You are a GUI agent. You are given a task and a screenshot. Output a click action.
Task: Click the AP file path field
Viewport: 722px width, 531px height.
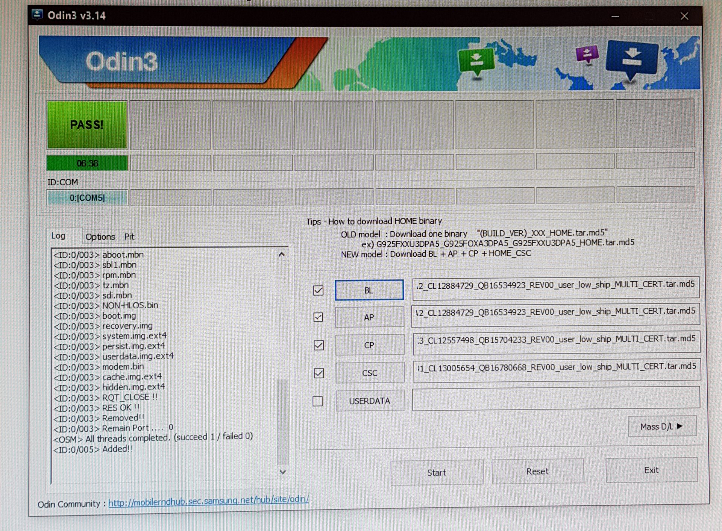[556, 315]
